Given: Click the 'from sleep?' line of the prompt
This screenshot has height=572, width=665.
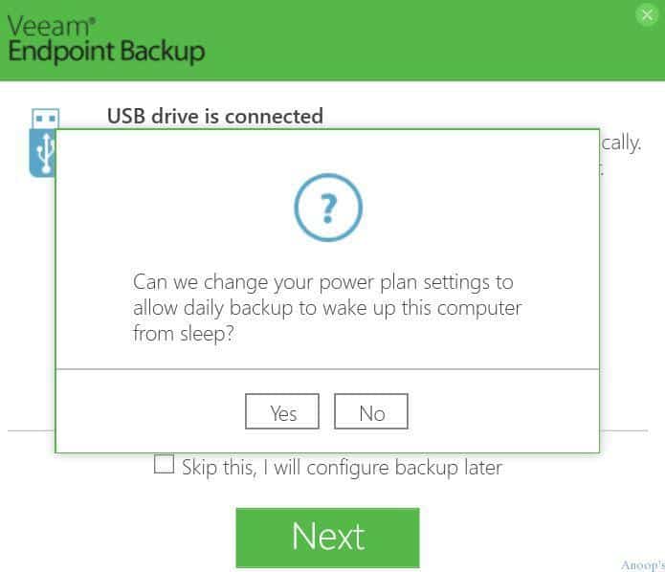Looking at the screenshot, I should coord(184,334).
